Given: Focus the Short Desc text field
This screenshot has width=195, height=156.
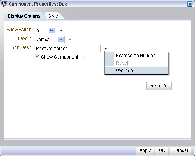Looking at the screenshot, I should 68,48.
